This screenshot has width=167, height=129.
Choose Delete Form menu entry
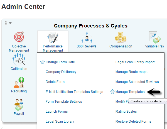coord(55,82)
